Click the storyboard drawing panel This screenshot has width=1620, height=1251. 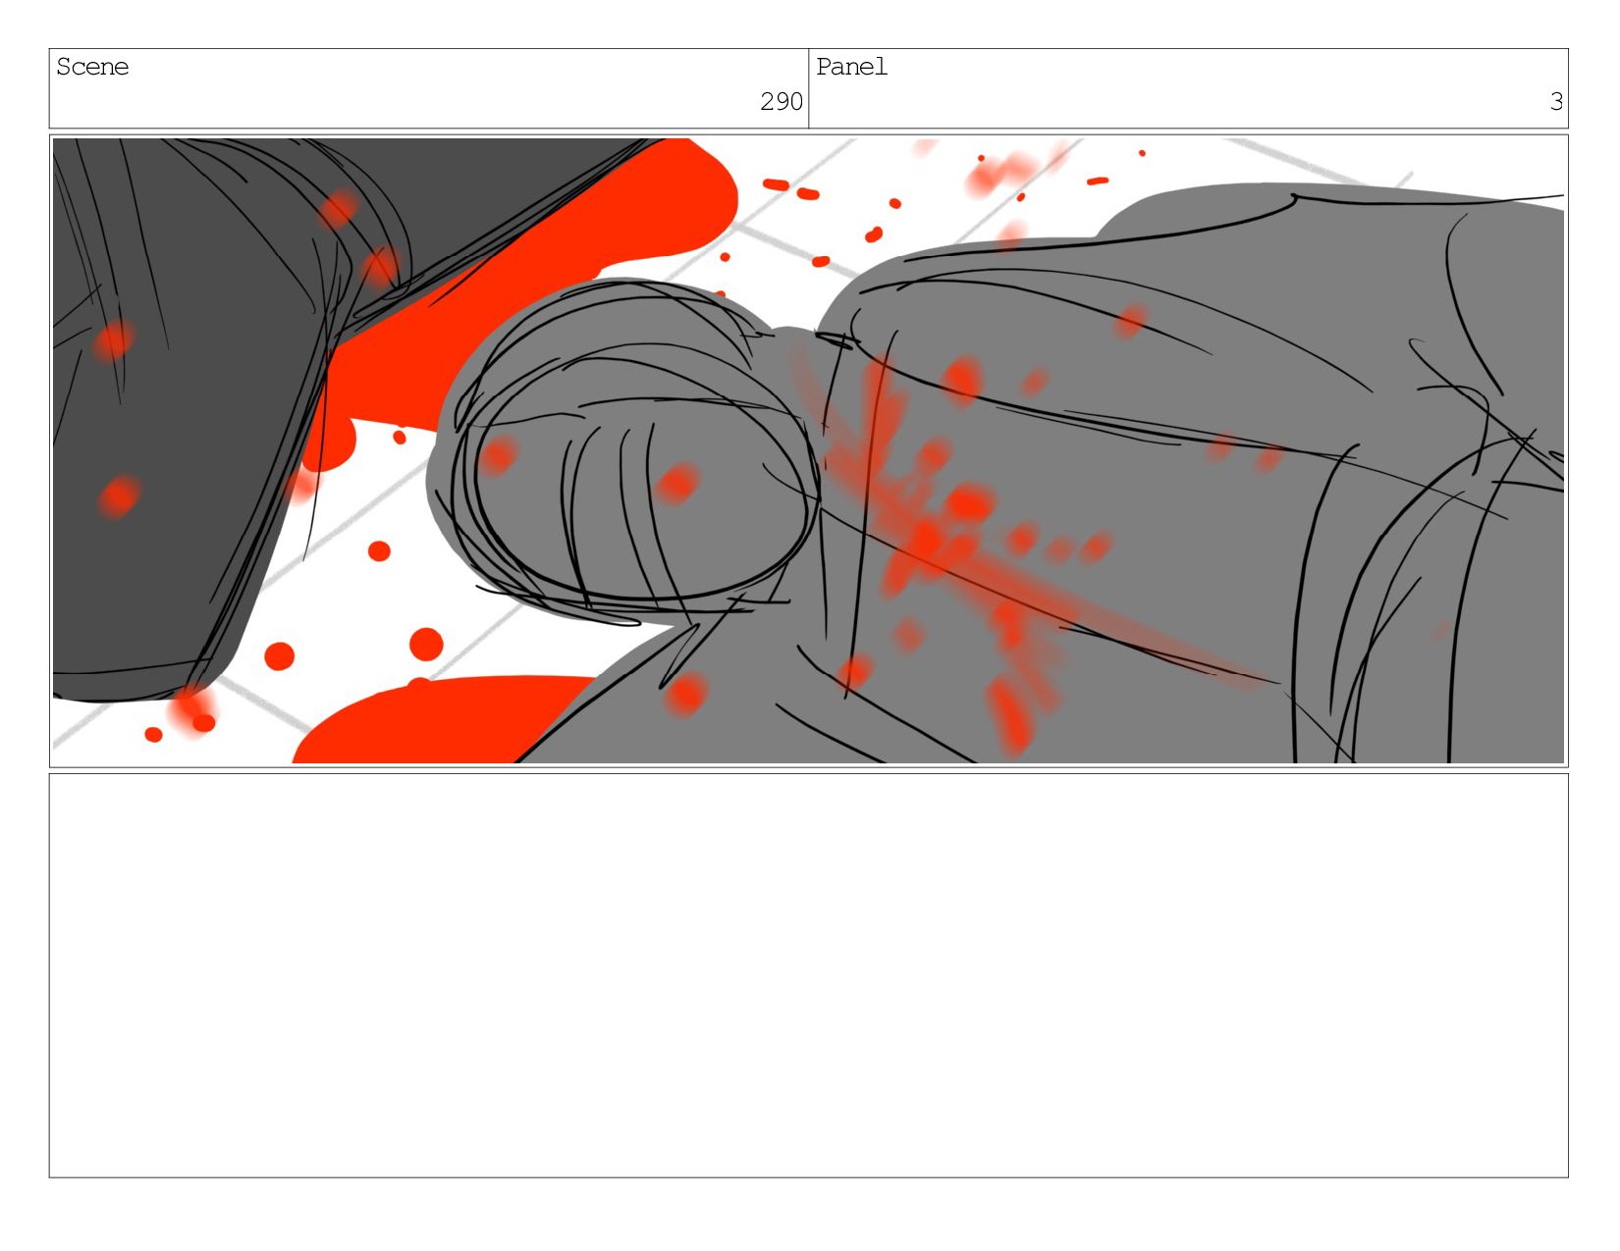pyautogui.click(x=808, y=450)
